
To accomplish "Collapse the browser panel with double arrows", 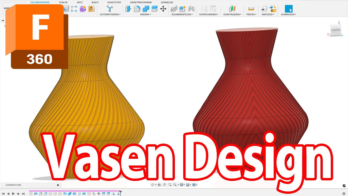I will [3, 20].
